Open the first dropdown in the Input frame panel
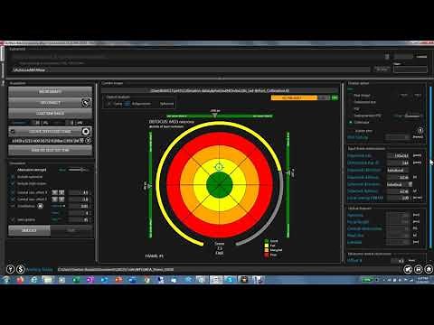Screen dimensions: 434x325 pos(397,170)
